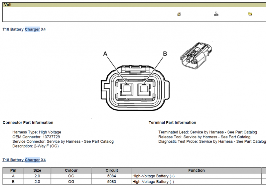The width and height of the screenshot is (266, 188).
Task: Select the 'B' label in the diagram
Action: 165,54
